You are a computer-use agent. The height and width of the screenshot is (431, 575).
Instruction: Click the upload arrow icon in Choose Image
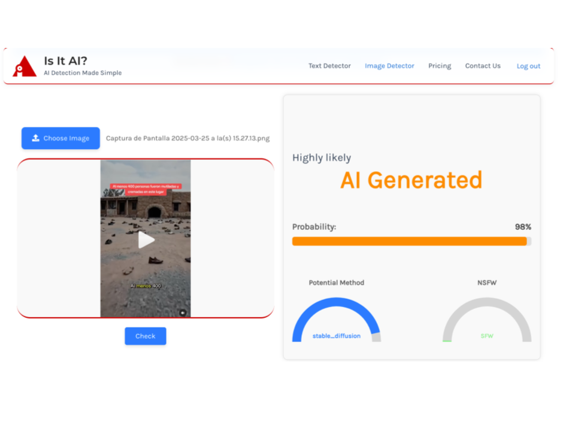click(36, 138)
